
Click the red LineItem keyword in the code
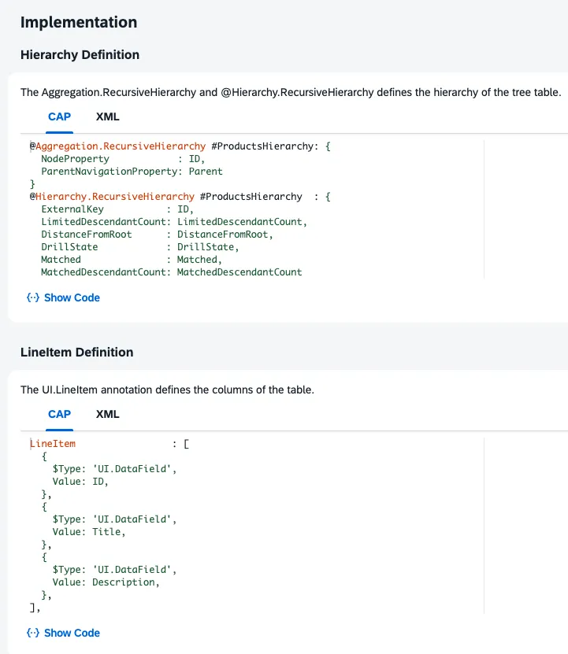[x=53, y=444]
